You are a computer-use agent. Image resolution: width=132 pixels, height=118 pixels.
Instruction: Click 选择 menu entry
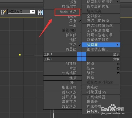pyautogui.click(x=90, y=78)
